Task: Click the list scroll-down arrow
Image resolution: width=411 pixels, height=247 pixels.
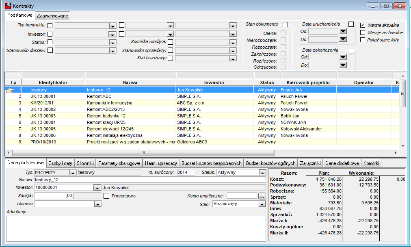Action: (403, 146)
